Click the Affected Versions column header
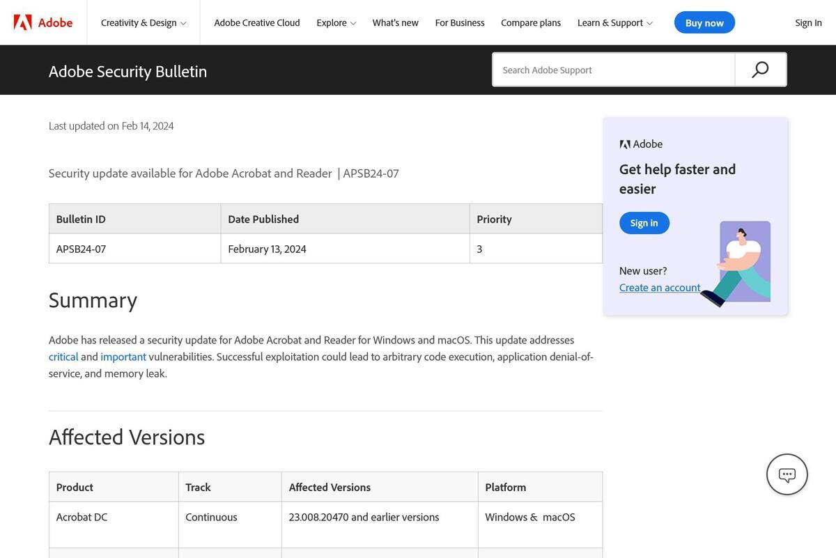The width and height of the screenshot is (836, 558). point(380,487)
